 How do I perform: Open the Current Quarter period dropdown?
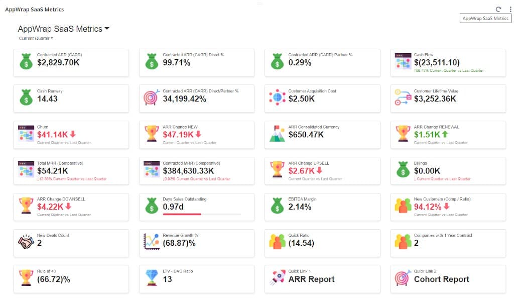(36, 38)
